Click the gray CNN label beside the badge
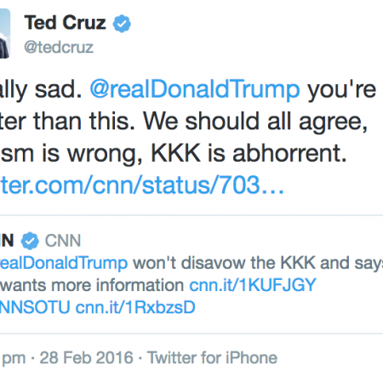The image size is (383, 383). (63, 241)
